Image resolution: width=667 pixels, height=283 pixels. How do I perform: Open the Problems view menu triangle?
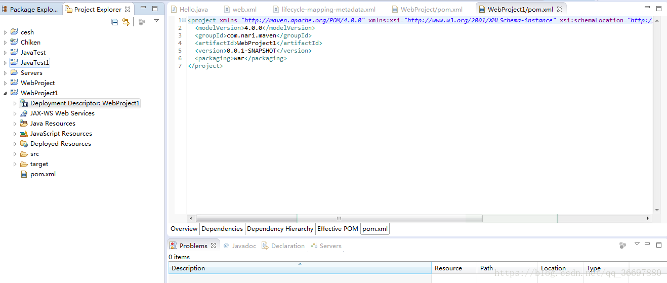point(637,244)
